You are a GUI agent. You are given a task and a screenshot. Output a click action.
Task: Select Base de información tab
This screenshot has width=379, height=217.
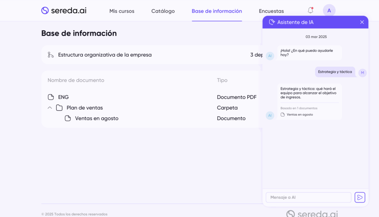217,11
